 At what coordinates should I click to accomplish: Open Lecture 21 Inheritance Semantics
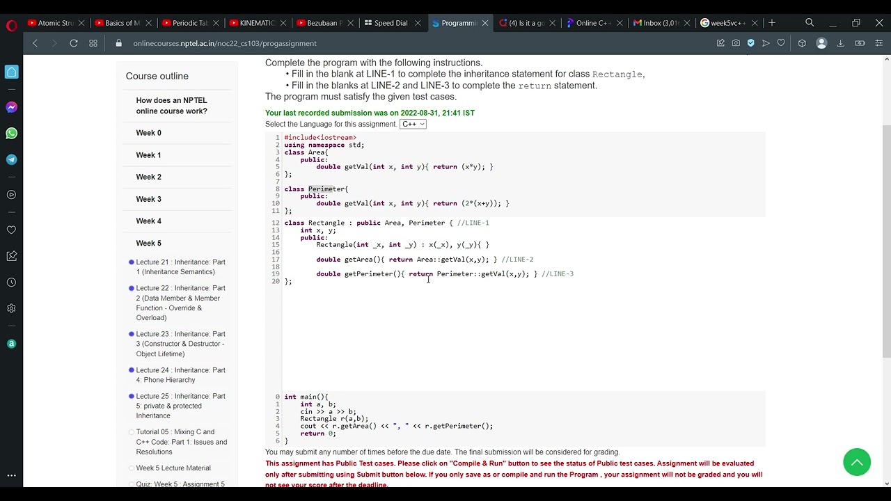181,267
